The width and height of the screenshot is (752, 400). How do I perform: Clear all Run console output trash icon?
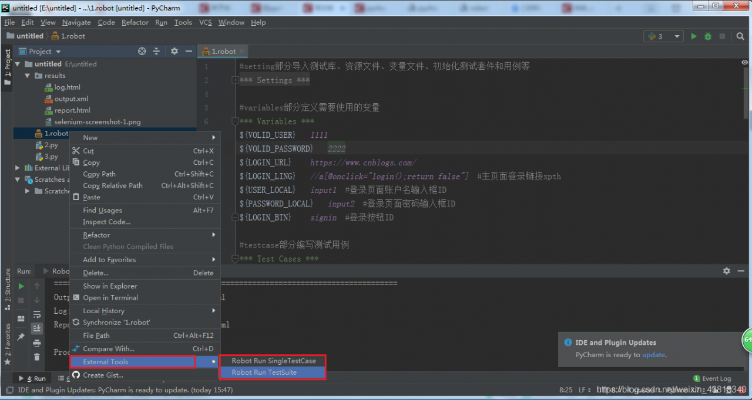pos(37,357)
